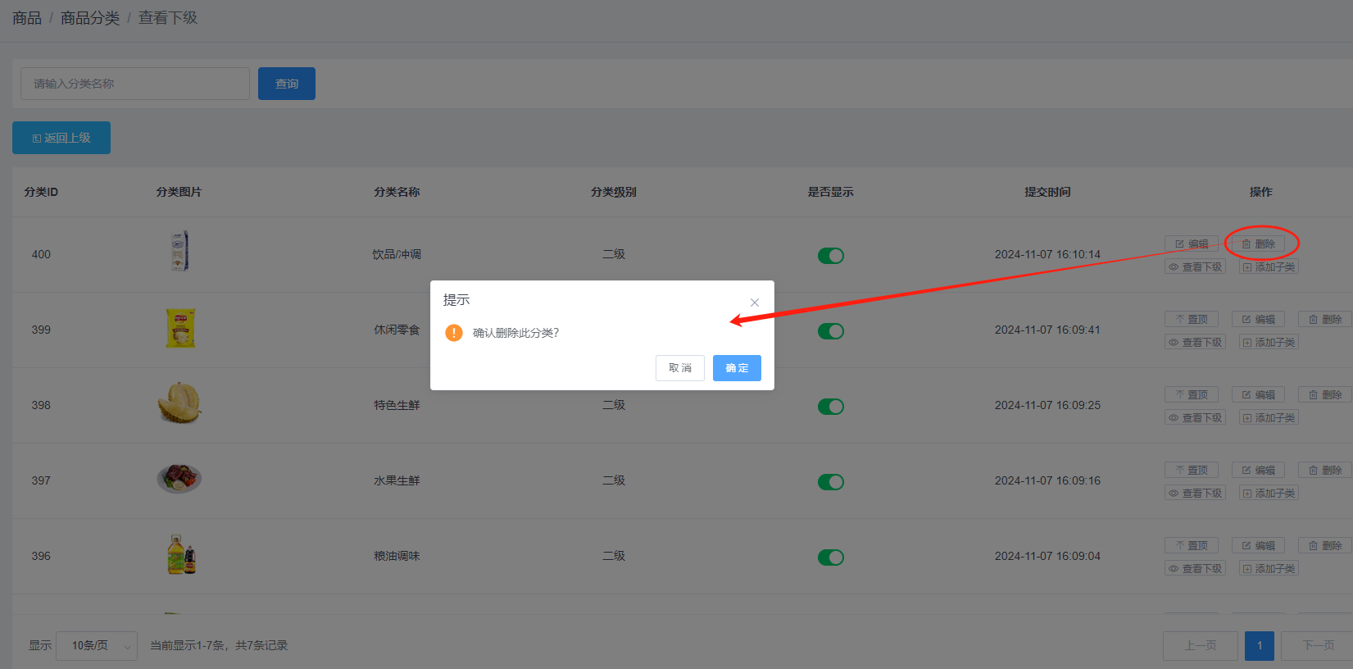Image resolution: width=1353 pixels, height=669 pixels.
Task: Click the durian thumbnail for category 398
Action: pyautogui.click(x=179, y=403)
